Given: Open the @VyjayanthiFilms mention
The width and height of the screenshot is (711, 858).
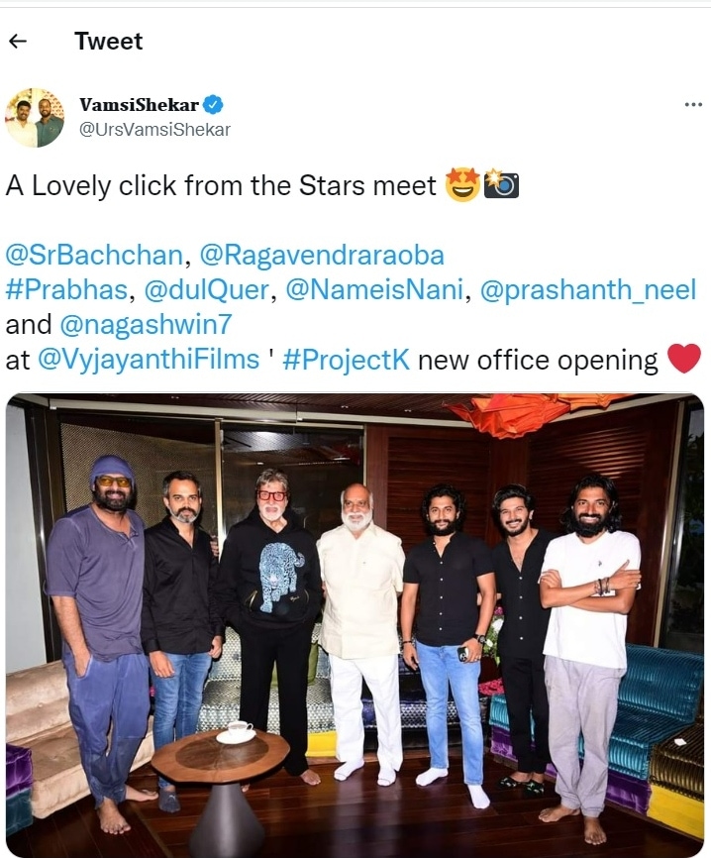Looking at the screenshot, I should coord(149,360).
